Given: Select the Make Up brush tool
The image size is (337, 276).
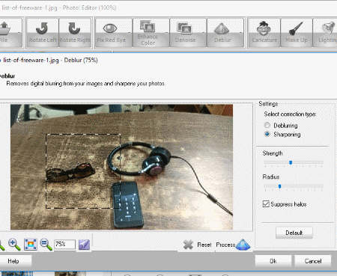Looking at the screenshot, I should point(297,32).
